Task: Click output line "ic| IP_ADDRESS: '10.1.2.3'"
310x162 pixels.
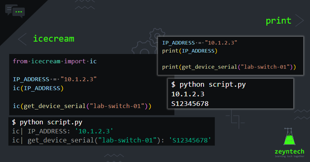Action: (63, 131)
